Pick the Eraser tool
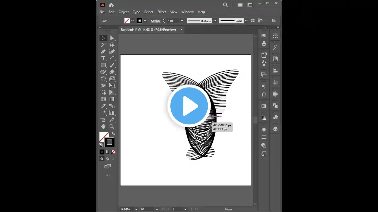378x212 pixels. click(x=112, y=72)
